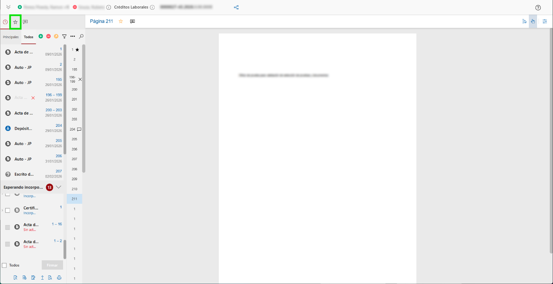Image resolution: width=553 pixels, height=284 pixels.
Task: Click the print icon in bottom toolbar
Action: [59, 277]
